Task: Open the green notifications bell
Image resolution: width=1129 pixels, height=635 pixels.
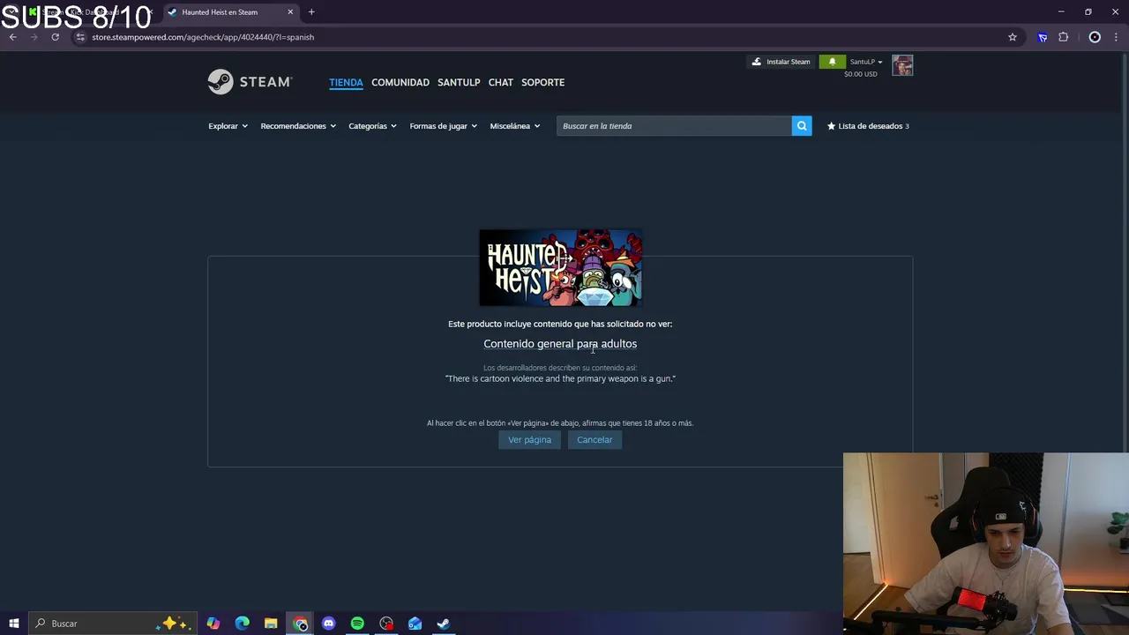Action: point(832,62)
